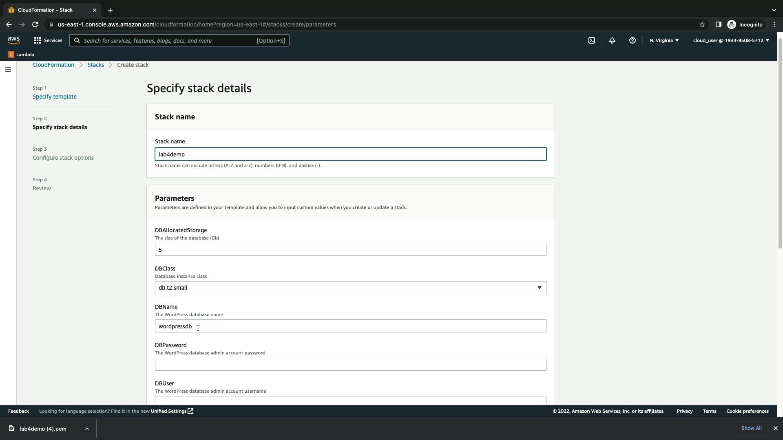Expand lab4demo (4).pem download options
Screen dimensions: 783x440
coord(87,429)
